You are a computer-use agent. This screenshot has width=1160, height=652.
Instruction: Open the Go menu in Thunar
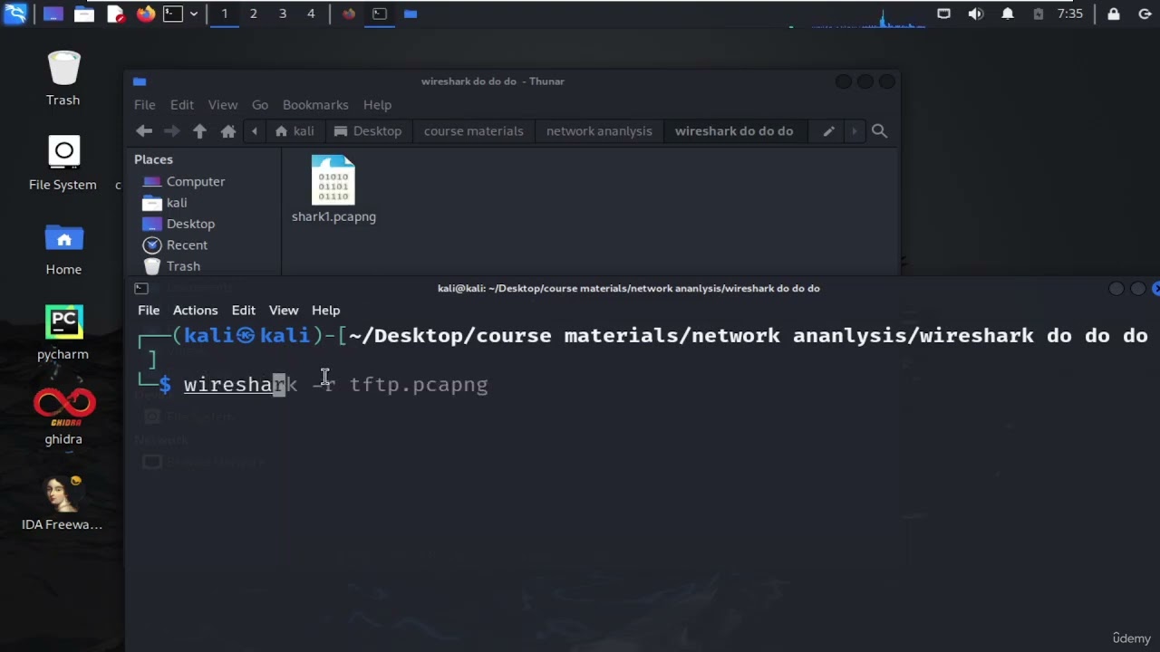[260, 105]
